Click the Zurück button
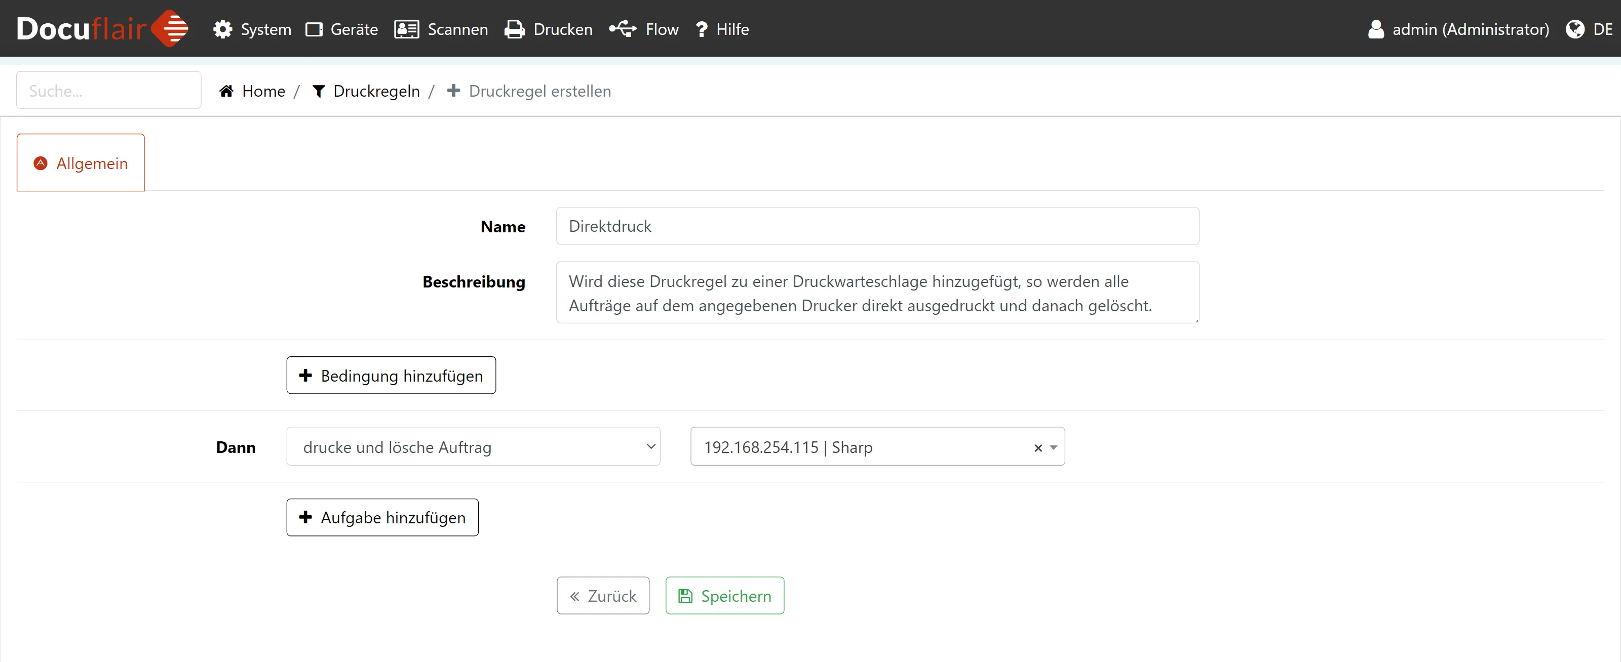The height and width of the screenshot is (662, 1621). point(602,595)
